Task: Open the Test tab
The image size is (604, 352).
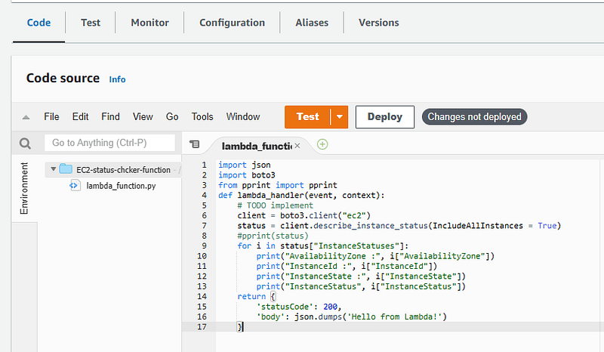Action: click(91, 23)
